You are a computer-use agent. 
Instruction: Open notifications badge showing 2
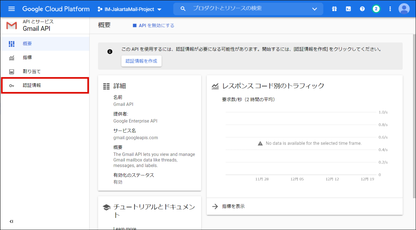[376, 9]
